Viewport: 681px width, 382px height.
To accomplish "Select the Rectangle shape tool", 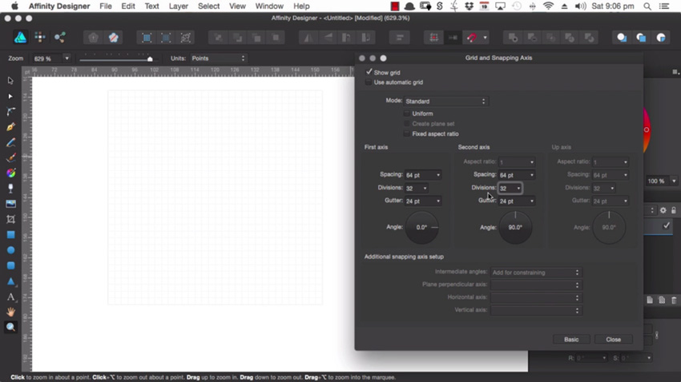I will (11, 235).
